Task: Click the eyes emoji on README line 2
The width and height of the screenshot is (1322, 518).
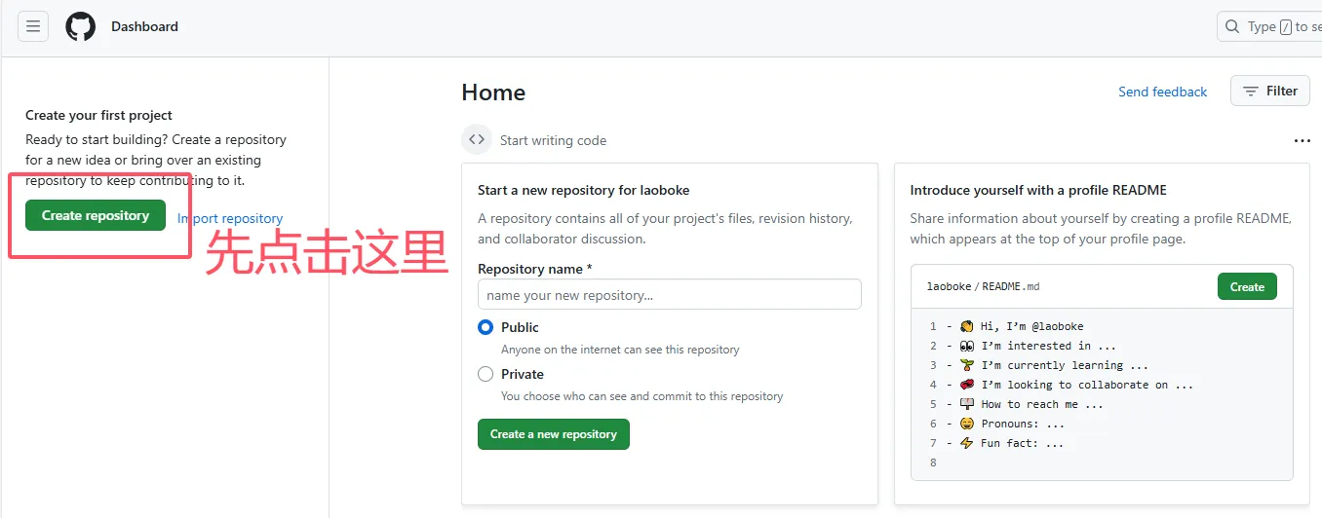Action: pos(967,346)
